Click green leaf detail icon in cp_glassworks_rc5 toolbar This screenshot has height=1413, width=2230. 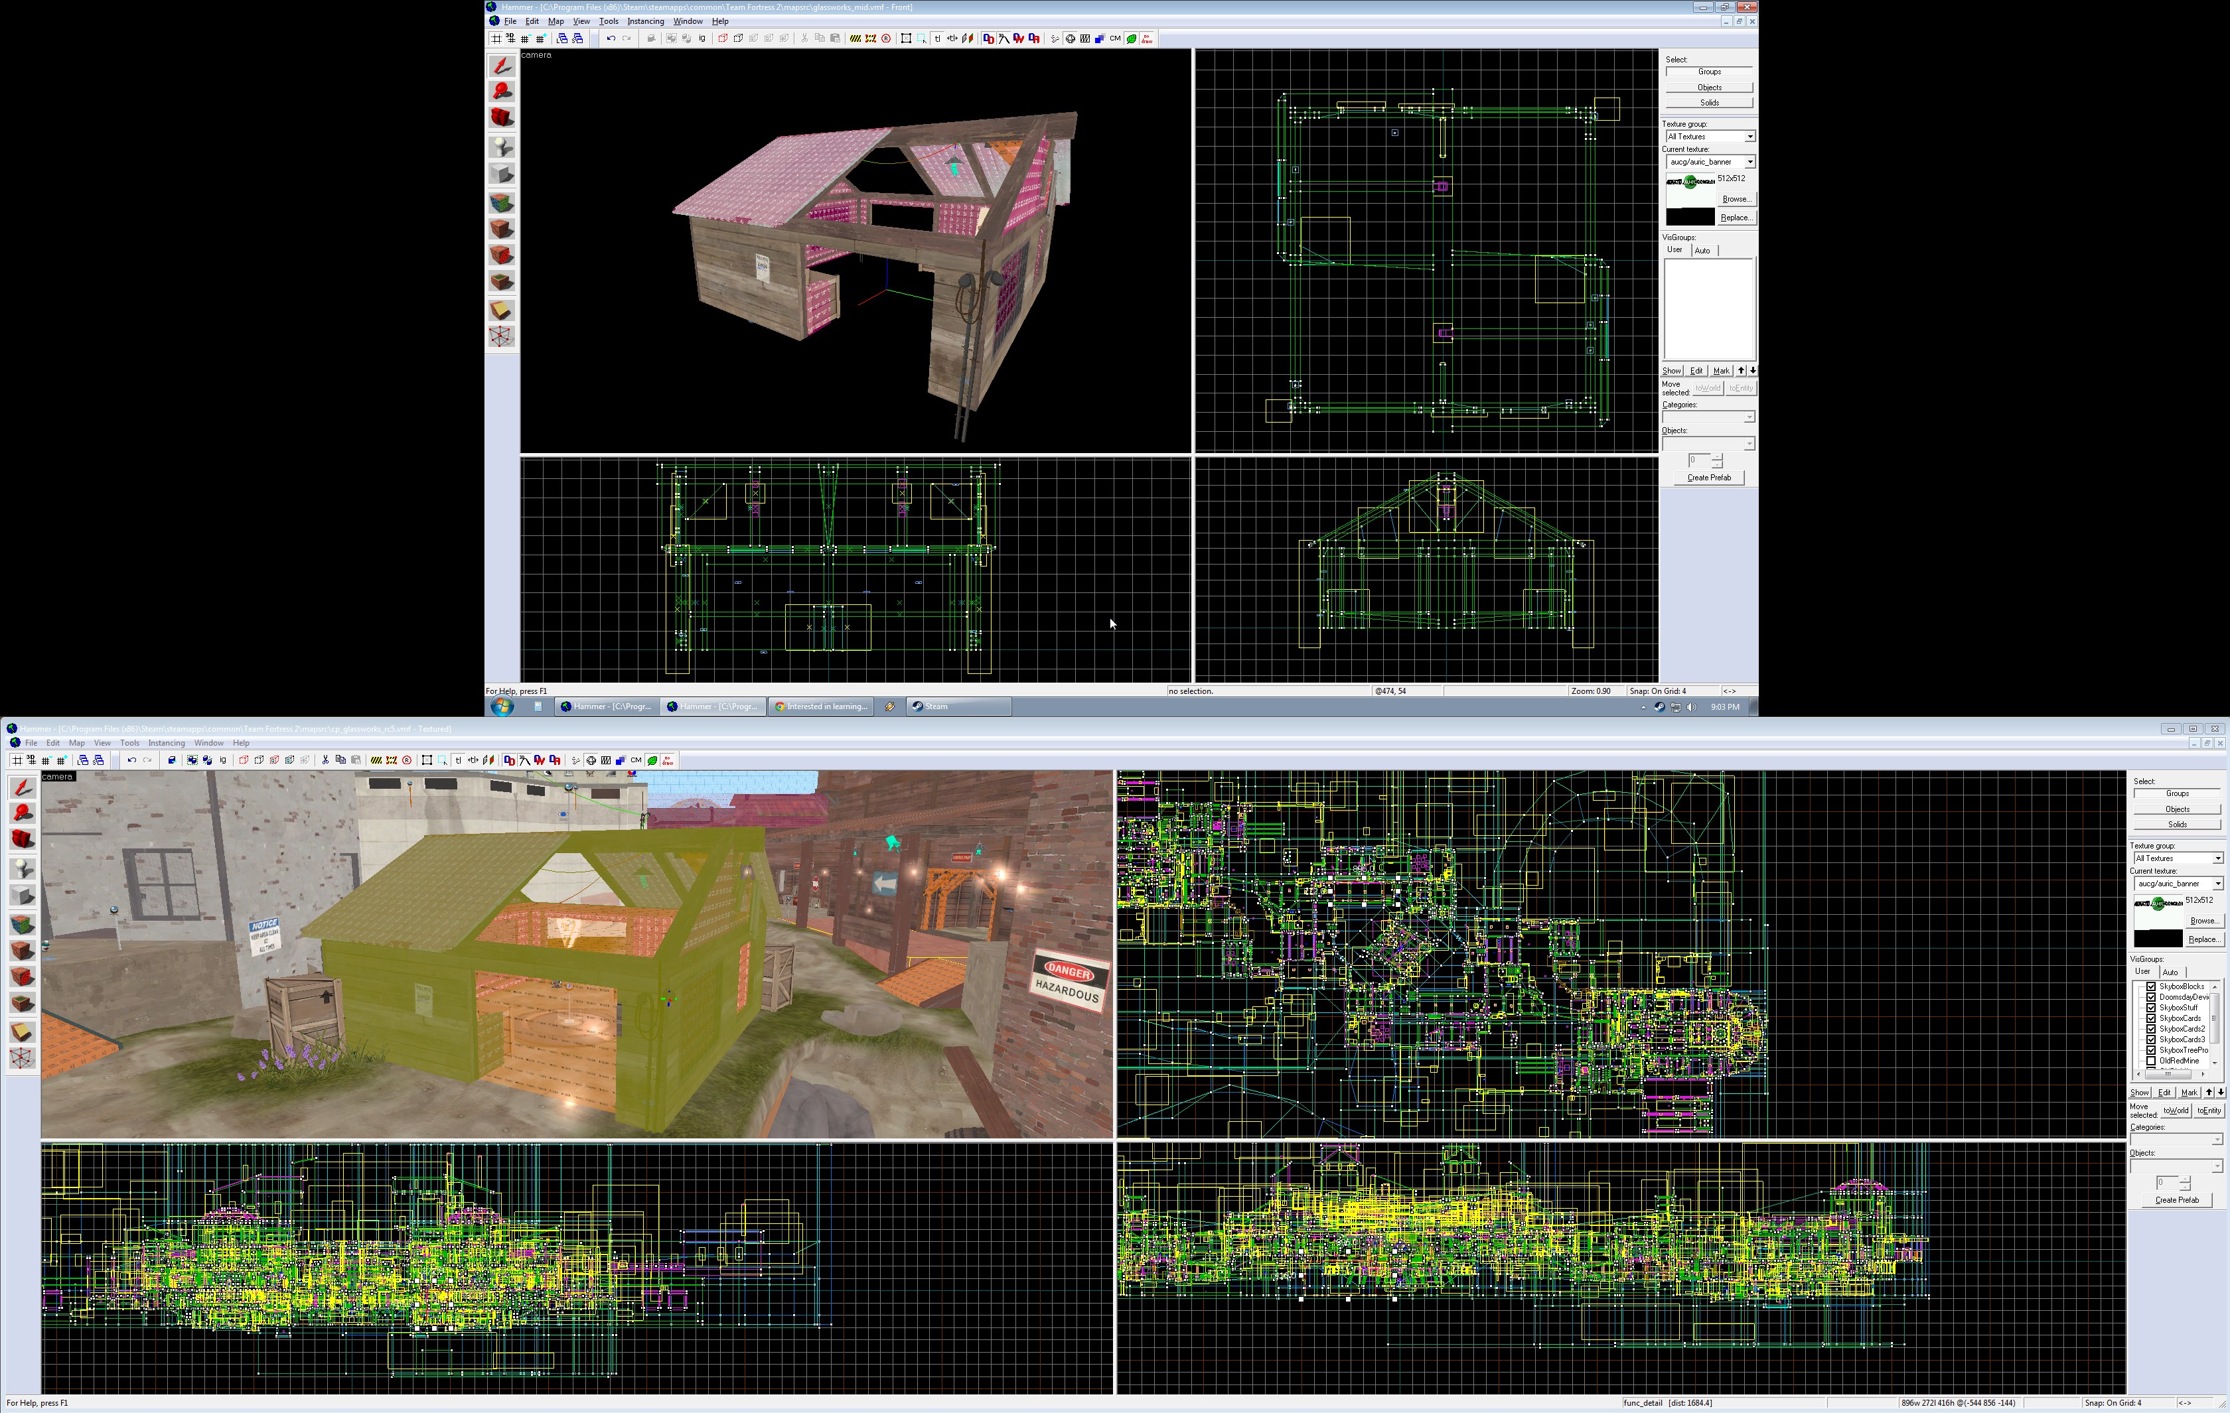[x=652, y=760]
